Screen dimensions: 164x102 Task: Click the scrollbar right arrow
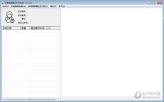[58, 99]
